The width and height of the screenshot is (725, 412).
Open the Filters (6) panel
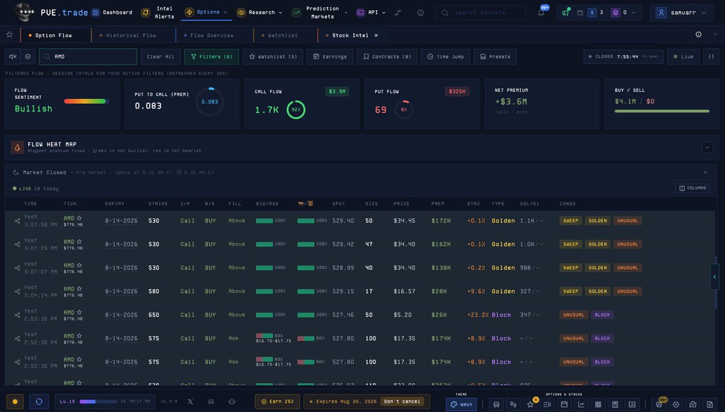[x=211, y=57]
